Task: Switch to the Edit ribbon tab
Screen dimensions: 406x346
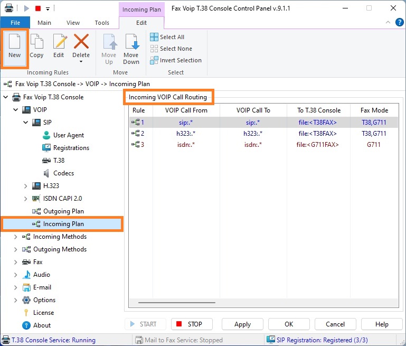Action: tap(141, 23)
